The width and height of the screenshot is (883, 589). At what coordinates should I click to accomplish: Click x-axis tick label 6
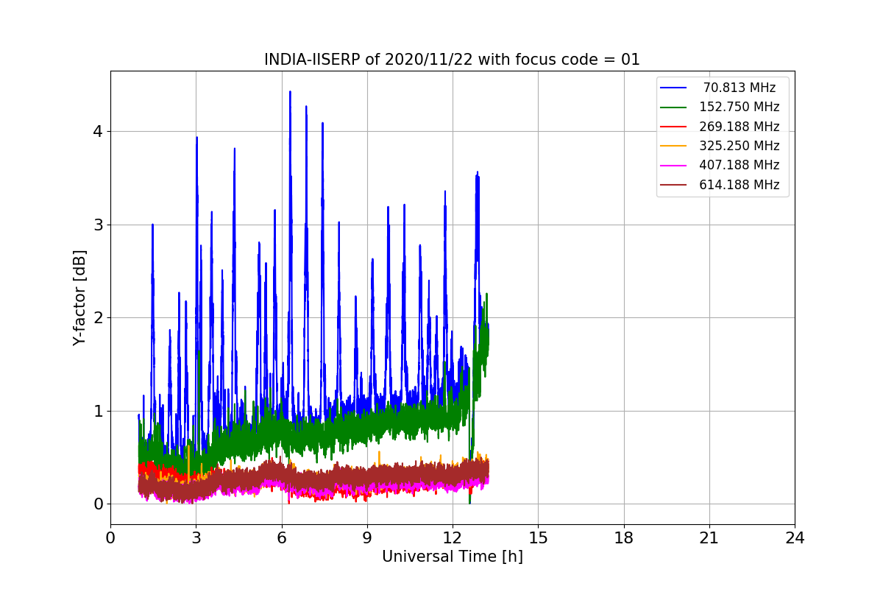(x=282, y=538)
